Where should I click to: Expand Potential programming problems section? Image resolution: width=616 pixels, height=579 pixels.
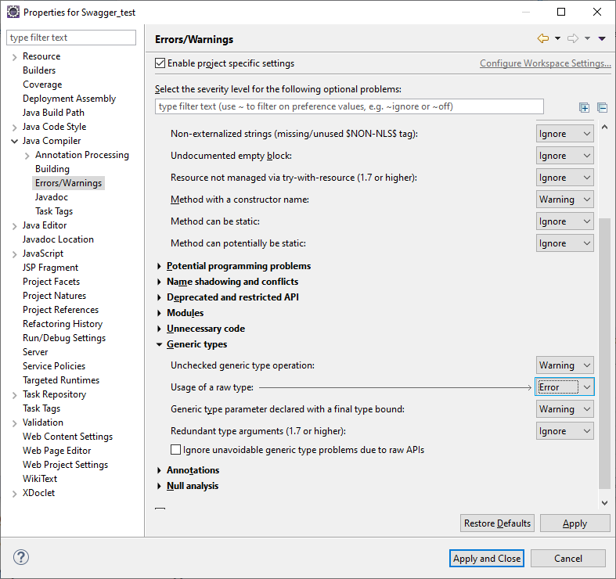(160, 266)
